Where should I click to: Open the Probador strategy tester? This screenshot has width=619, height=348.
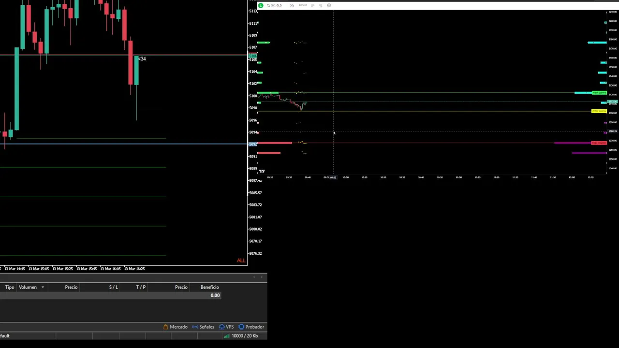coord(251,327)
